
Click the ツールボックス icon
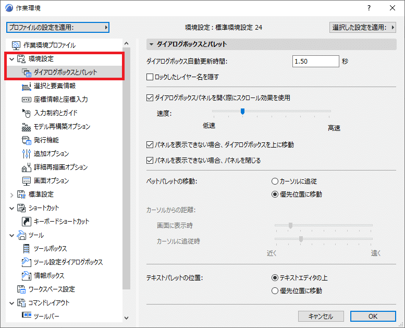[27, 249]
